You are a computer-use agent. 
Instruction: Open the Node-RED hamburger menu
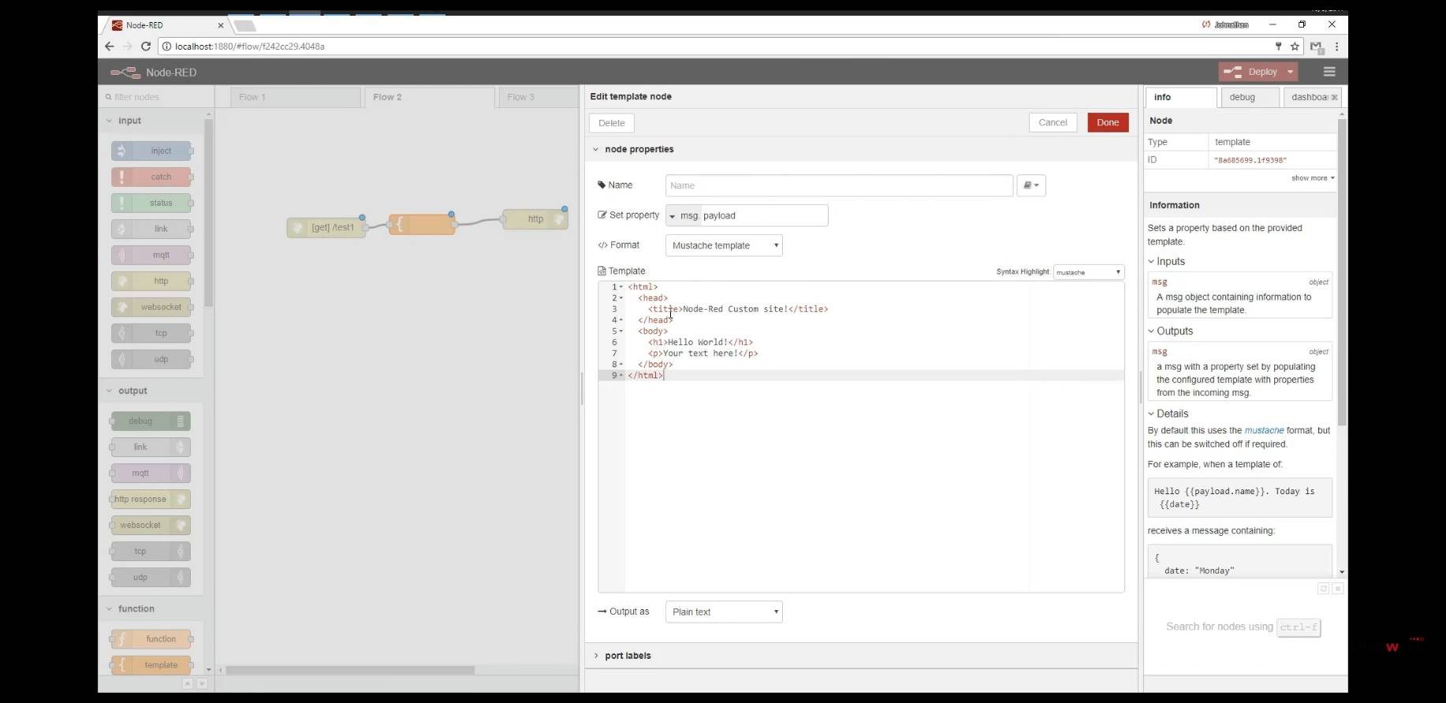(1329, 72)
